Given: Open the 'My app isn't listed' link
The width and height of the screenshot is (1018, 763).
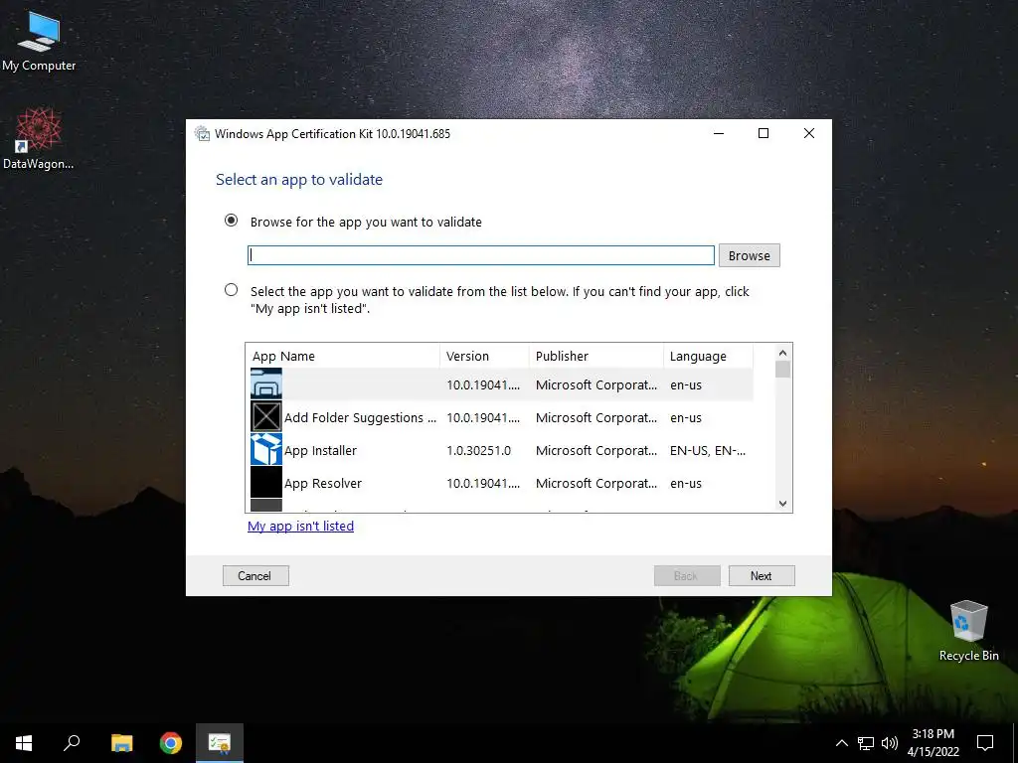Looking at the screenshot, I should (300, 527).
